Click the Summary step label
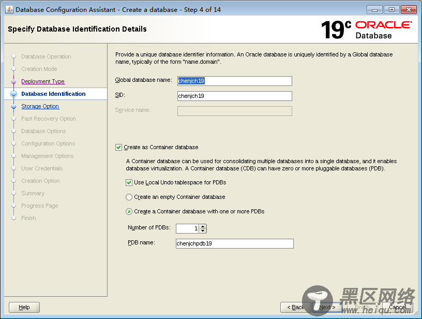This screenshot has width=422, height=319. point(33,194)
